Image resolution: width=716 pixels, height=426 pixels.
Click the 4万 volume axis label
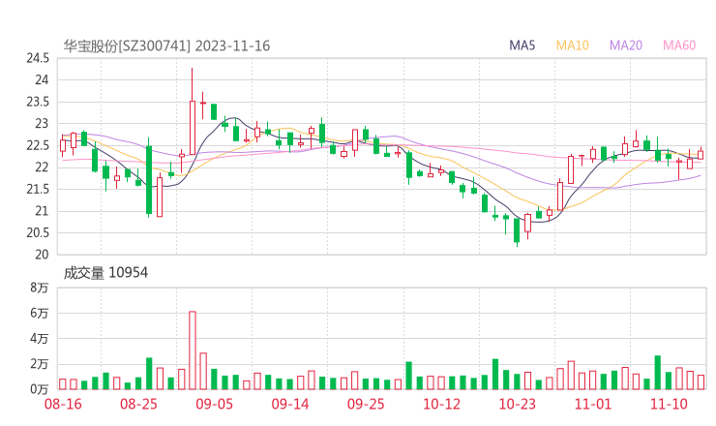[x=40, y=339]
